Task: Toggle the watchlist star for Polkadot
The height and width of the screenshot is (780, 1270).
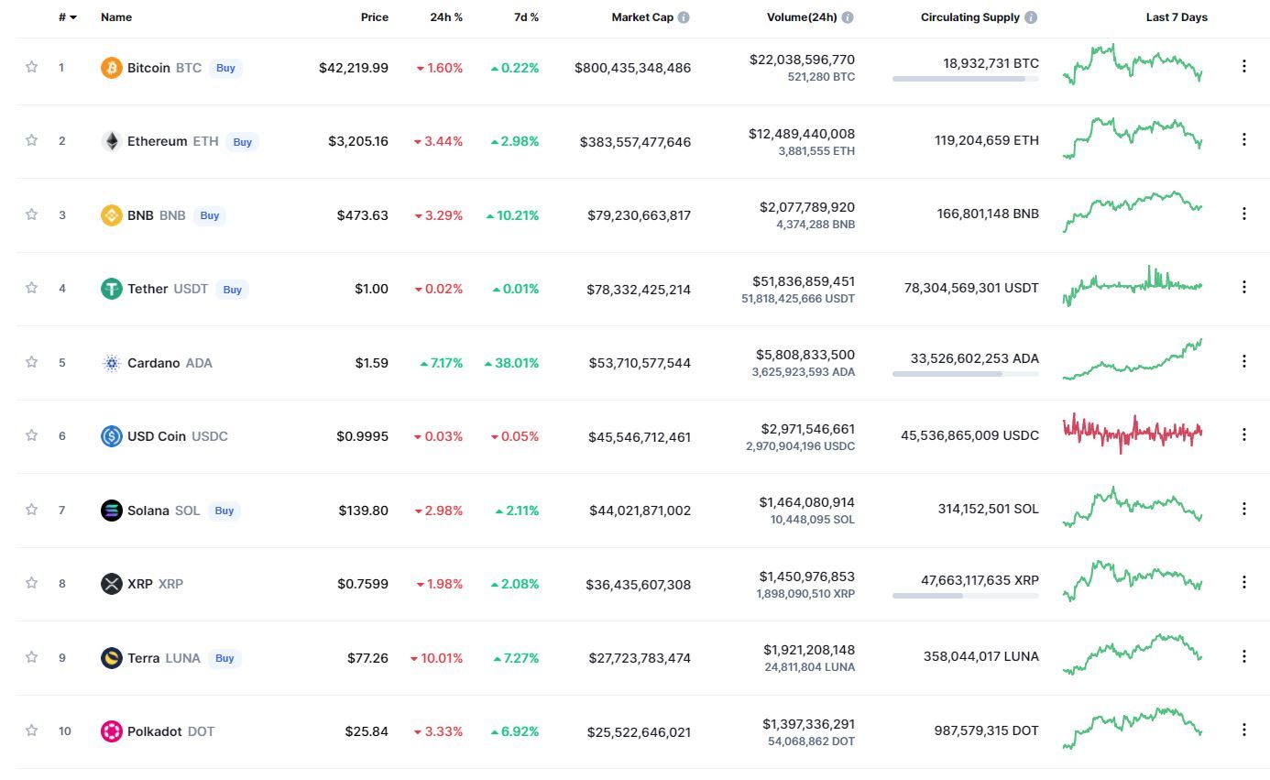Action: pyautogui.click(x=31, y=731)
